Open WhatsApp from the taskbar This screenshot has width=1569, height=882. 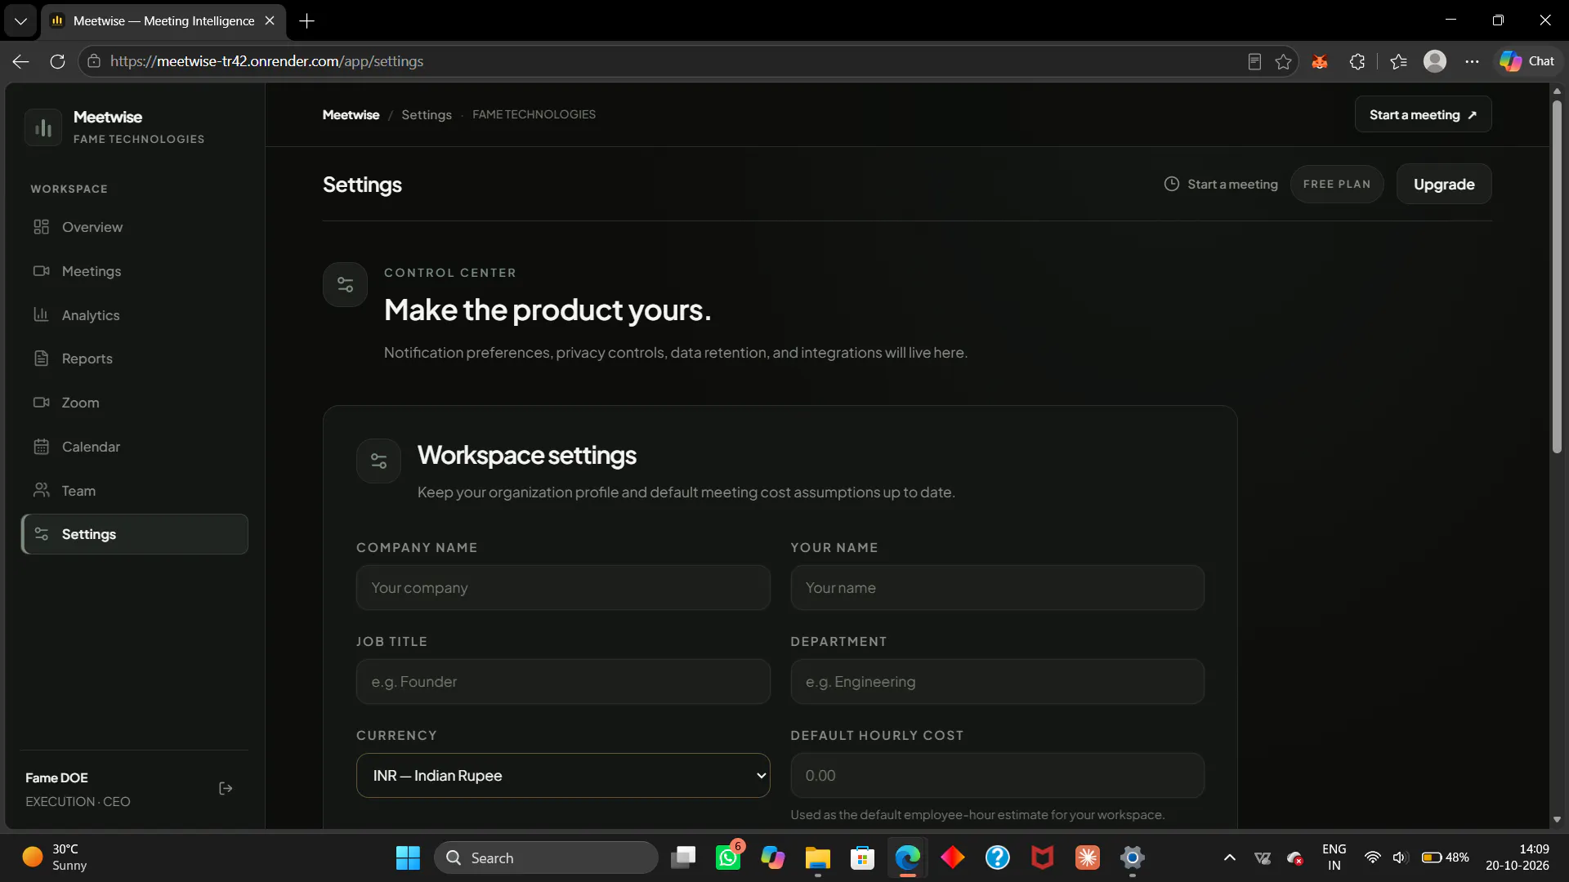coord(727,857)
